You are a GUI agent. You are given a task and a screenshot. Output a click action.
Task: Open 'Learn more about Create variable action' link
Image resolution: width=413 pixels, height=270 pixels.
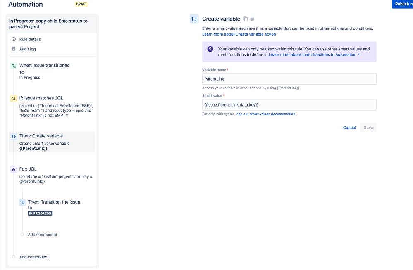click(x=239, y=34)
